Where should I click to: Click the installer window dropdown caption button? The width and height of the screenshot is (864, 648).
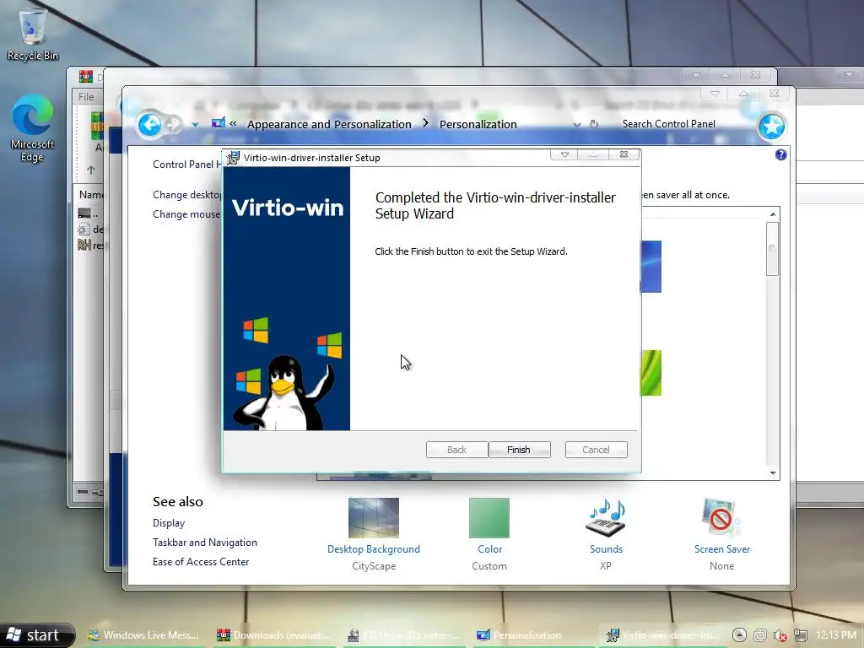click(564, 155)
